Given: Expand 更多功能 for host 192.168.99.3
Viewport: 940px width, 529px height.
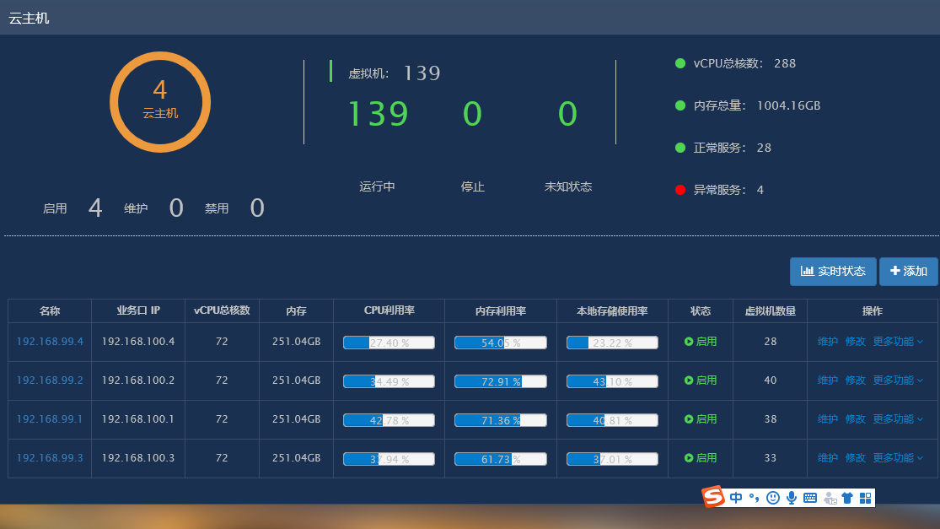Looking at the screenshot, I should coord(898,457).
